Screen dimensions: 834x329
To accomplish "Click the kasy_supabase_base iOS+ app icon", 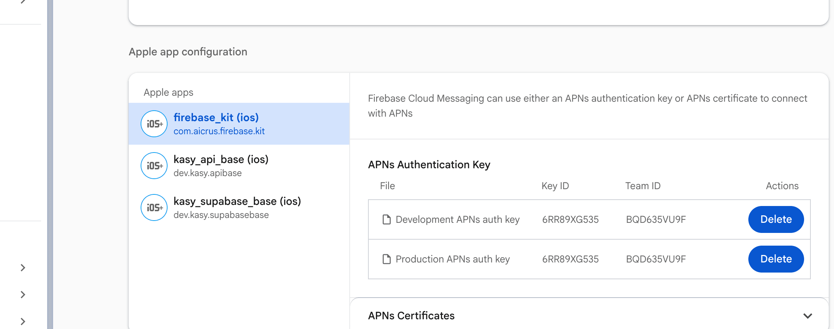I will (154, 207).
